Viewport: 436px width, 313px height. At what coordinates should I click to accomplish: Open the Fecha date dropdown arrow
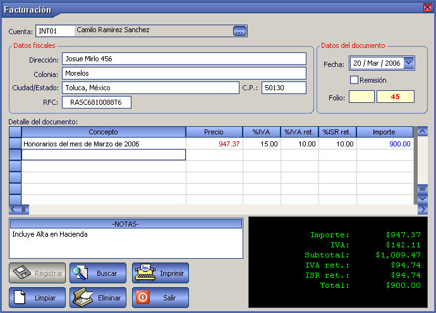(x=408, y=63)
